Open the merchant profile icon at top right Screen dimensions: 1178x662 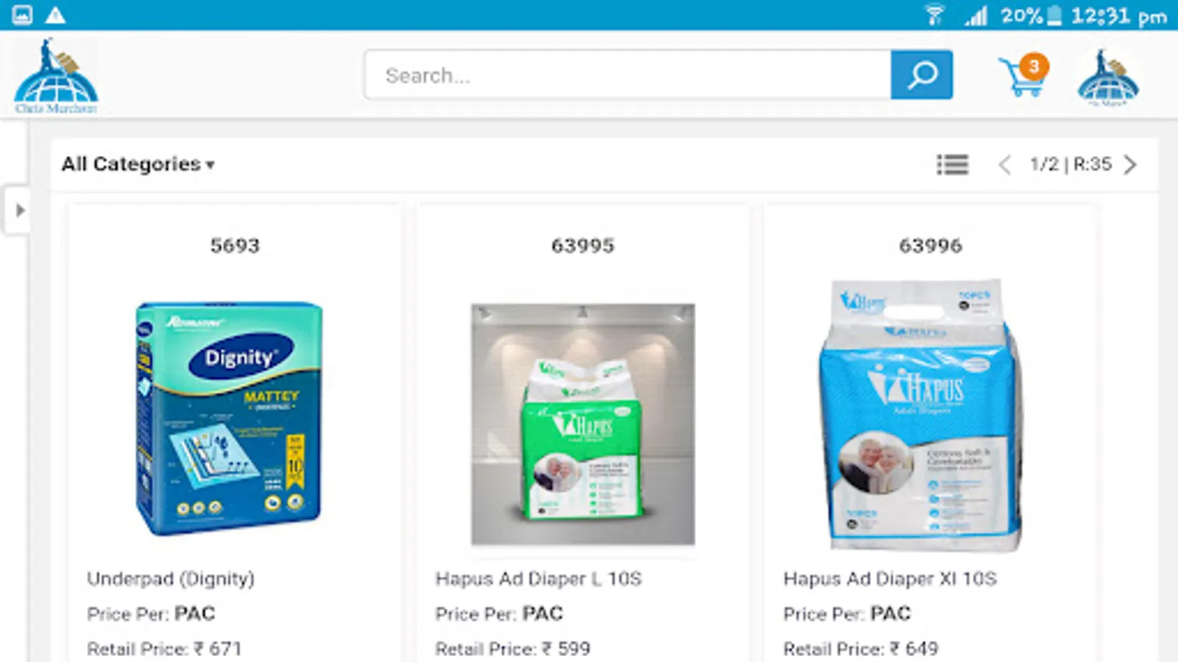[x=1108, y=77]
